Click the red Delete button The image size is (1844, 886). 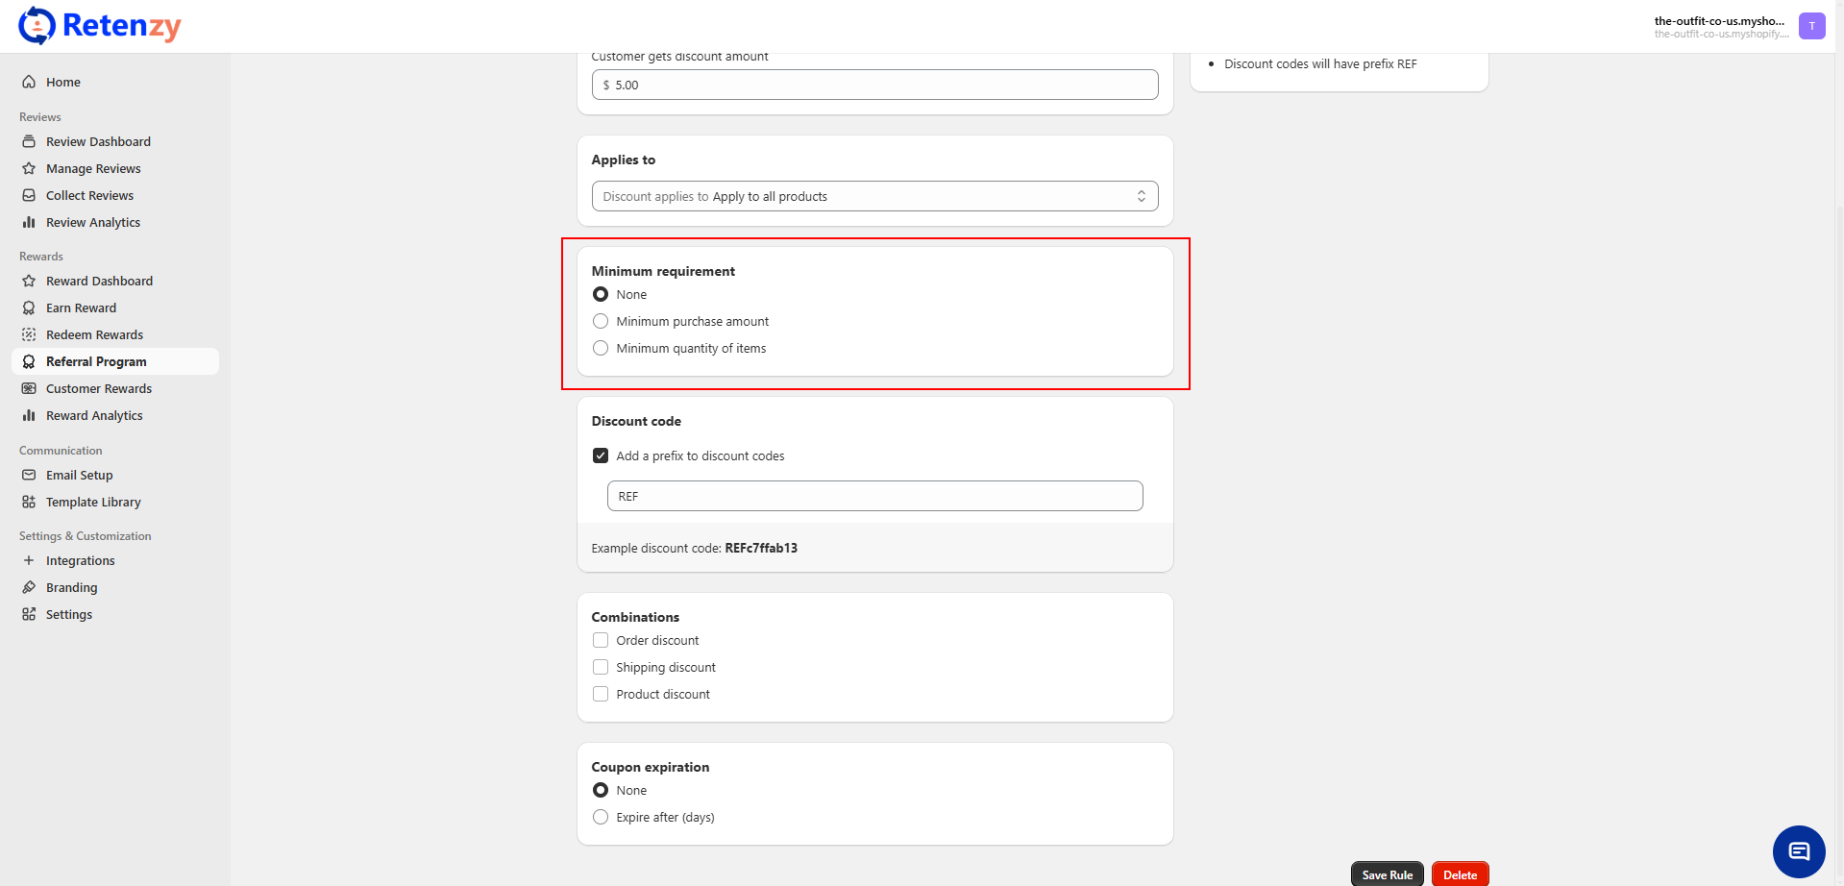tap(1460, 874)
